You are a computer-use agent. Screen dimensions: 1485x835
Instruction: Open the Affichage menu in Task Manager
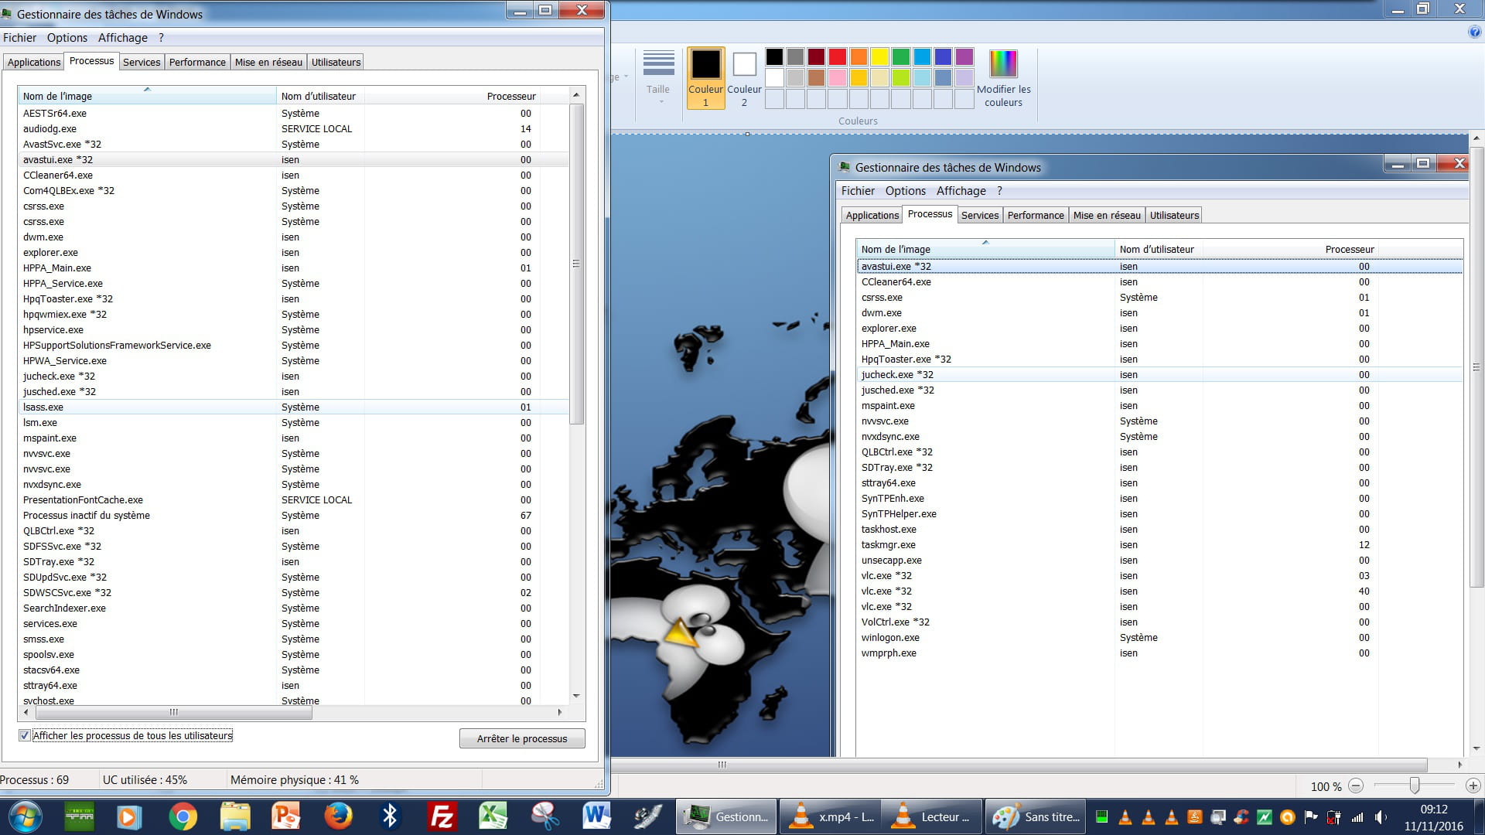pos(123,37)
